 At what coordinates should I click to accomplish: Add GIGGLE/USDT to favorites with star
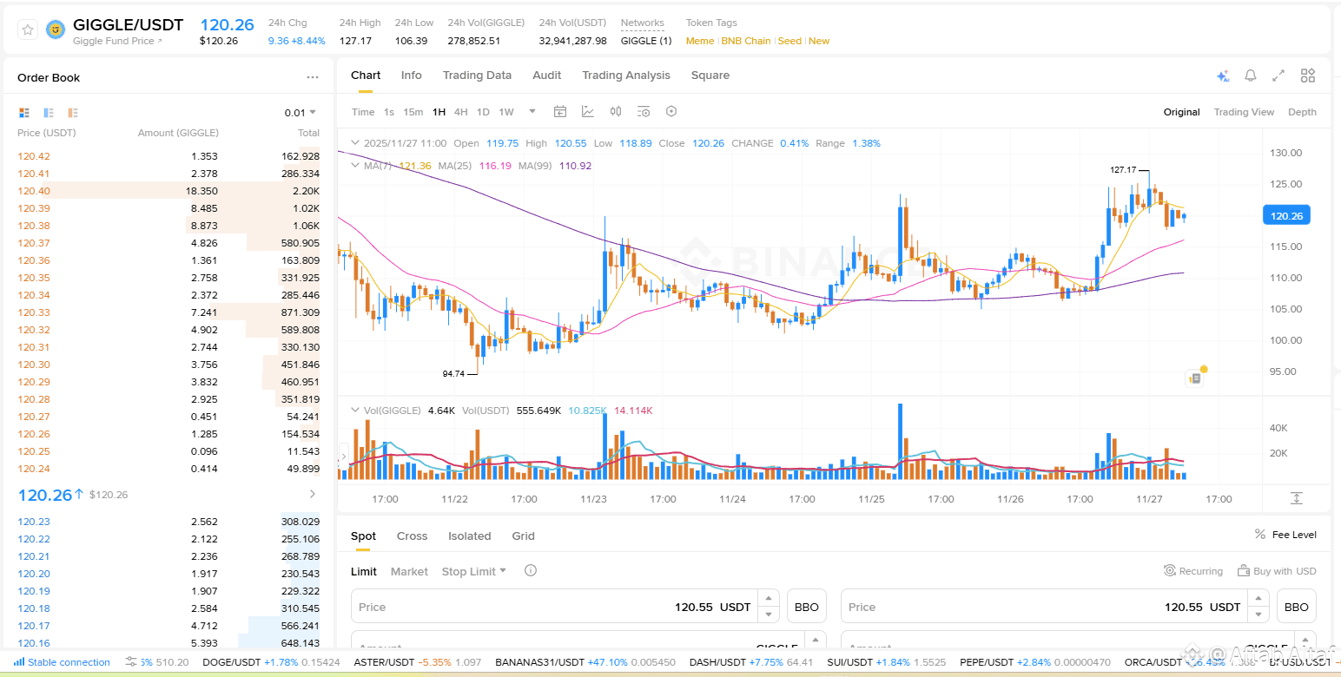[x=28, y=30]
